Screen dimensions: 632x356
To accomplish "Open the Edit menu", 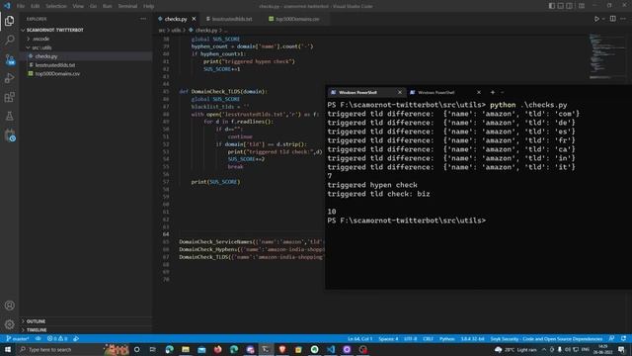I will point(36,6).
